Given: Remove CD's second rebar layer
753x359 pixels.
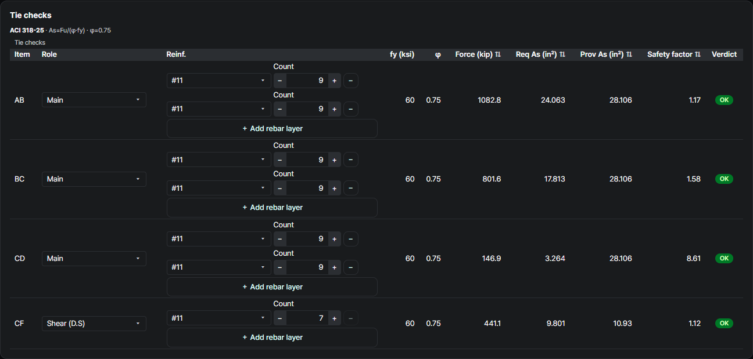Looking at the screenshot, I should [x=351, y=267].
